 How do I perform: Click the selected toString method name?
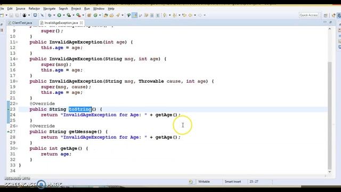tap(80, 109)
